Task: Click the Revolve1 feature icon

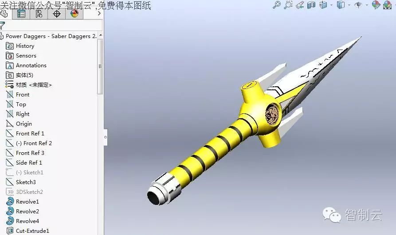Action: point(10,201)
